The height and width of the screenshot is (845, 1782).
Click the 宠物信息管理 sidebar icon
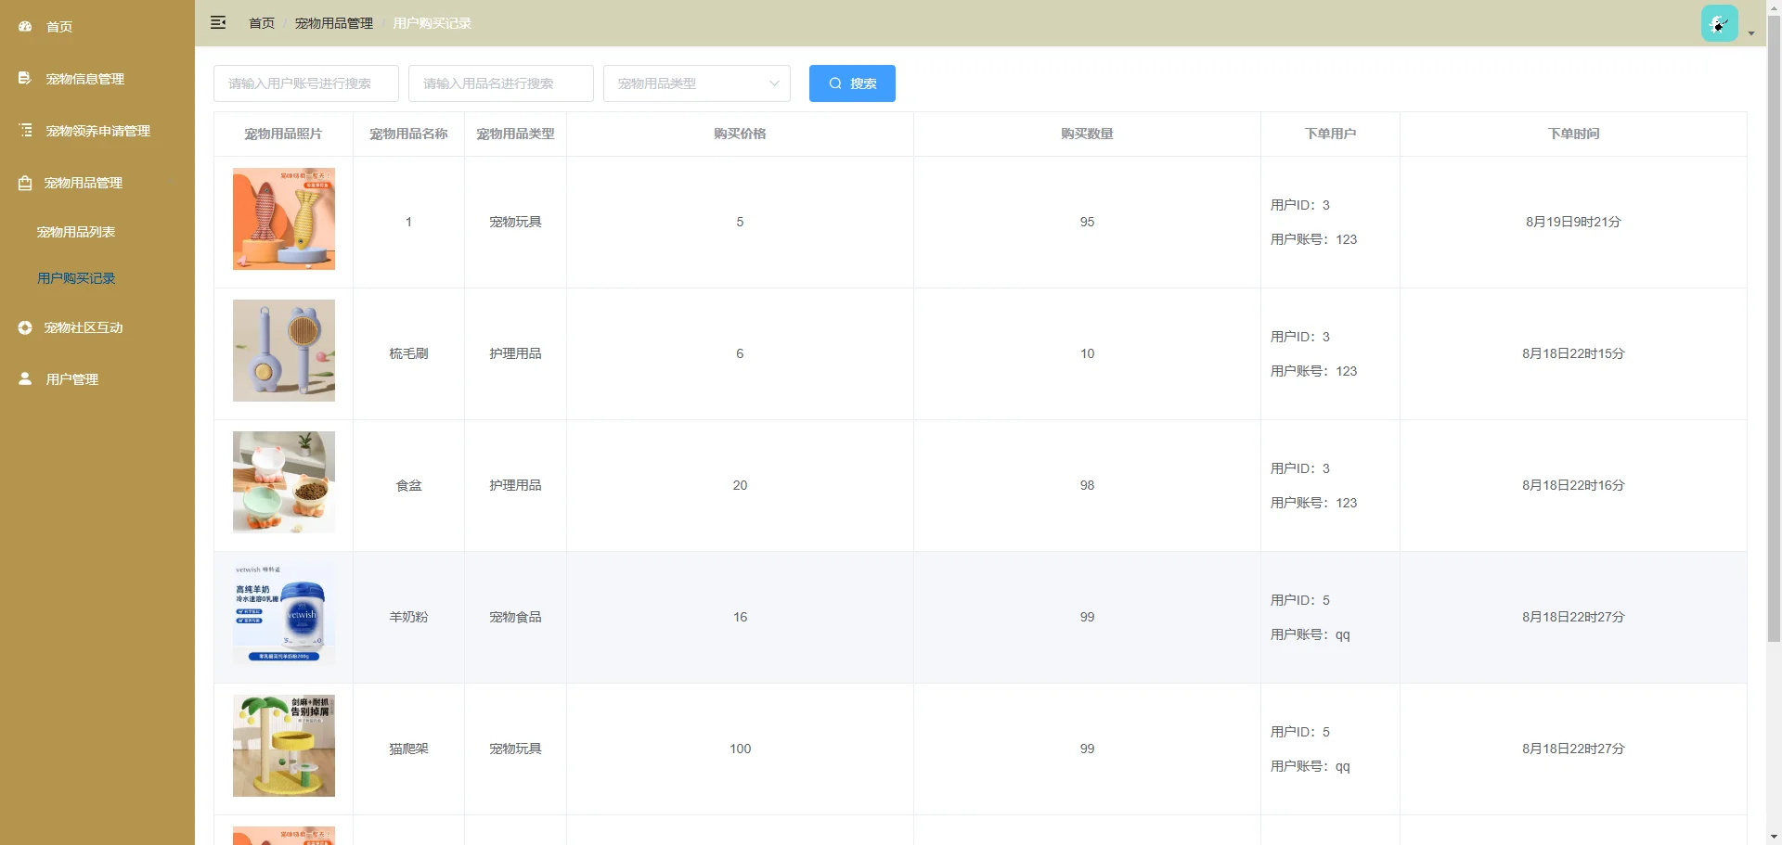[x=24, y=78]
